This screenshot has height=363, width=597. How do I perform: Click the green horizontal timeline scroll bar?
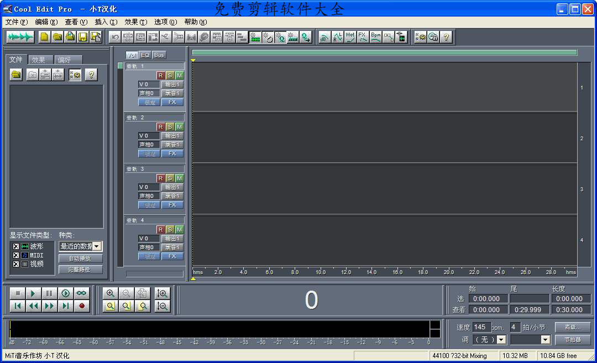pos(385,52)
